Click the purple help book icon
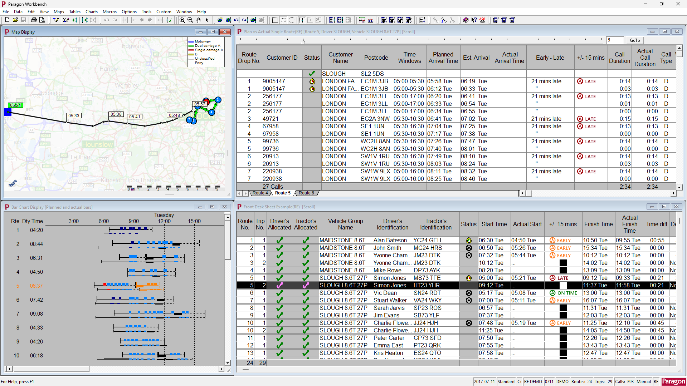The width and height of the screenshot is (687, 386). pyautogui.click(x=466, y=20)
